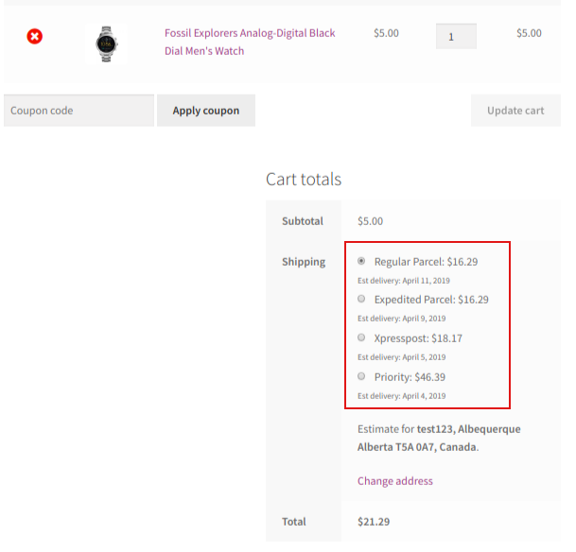Pick the Priority shipping radio button
This screenshot has height=552, width=576.
pos(362,376)
